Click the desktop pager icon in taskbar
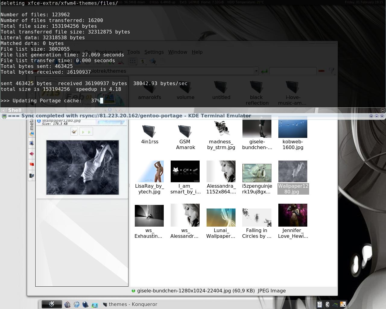Screen dimensions: 386x309 pos(95,305)
